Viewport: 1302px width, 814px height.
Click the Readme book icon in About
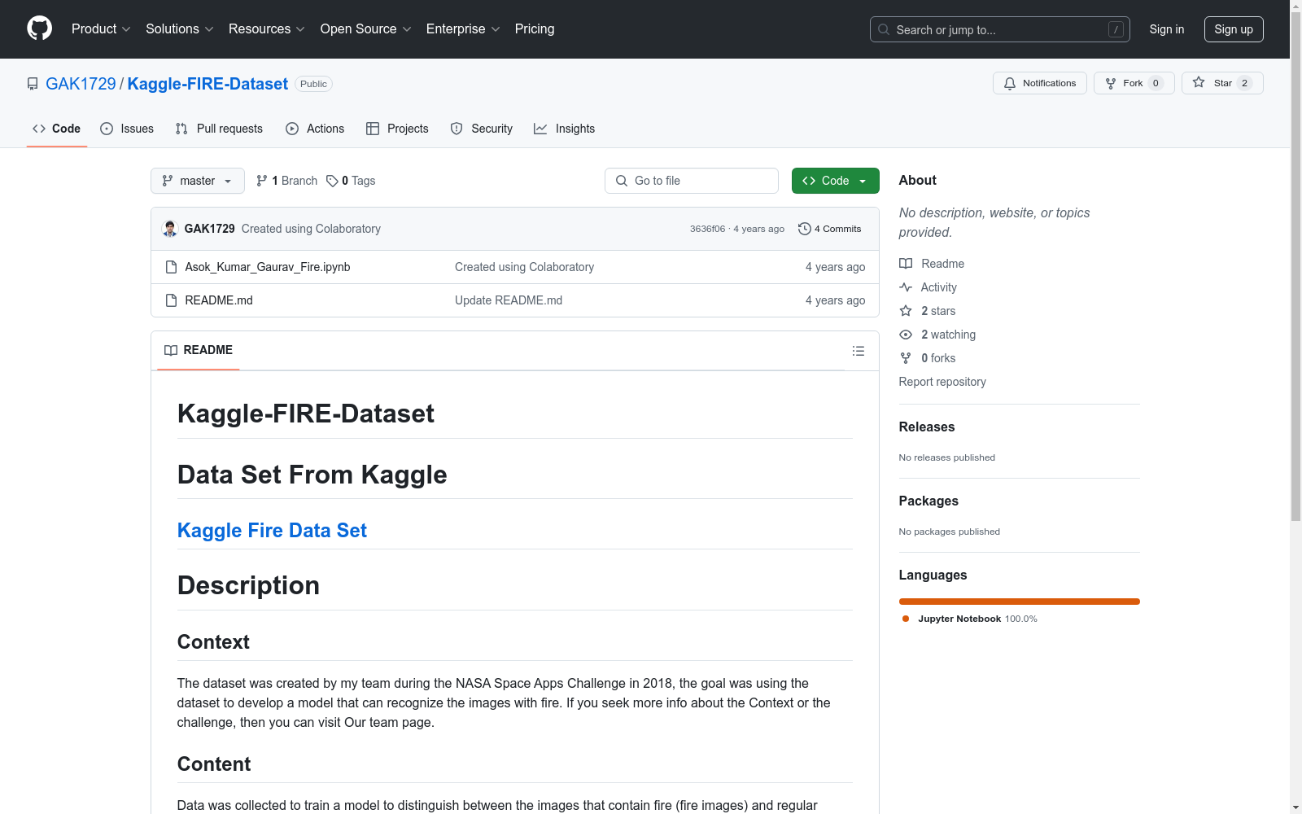906,264
